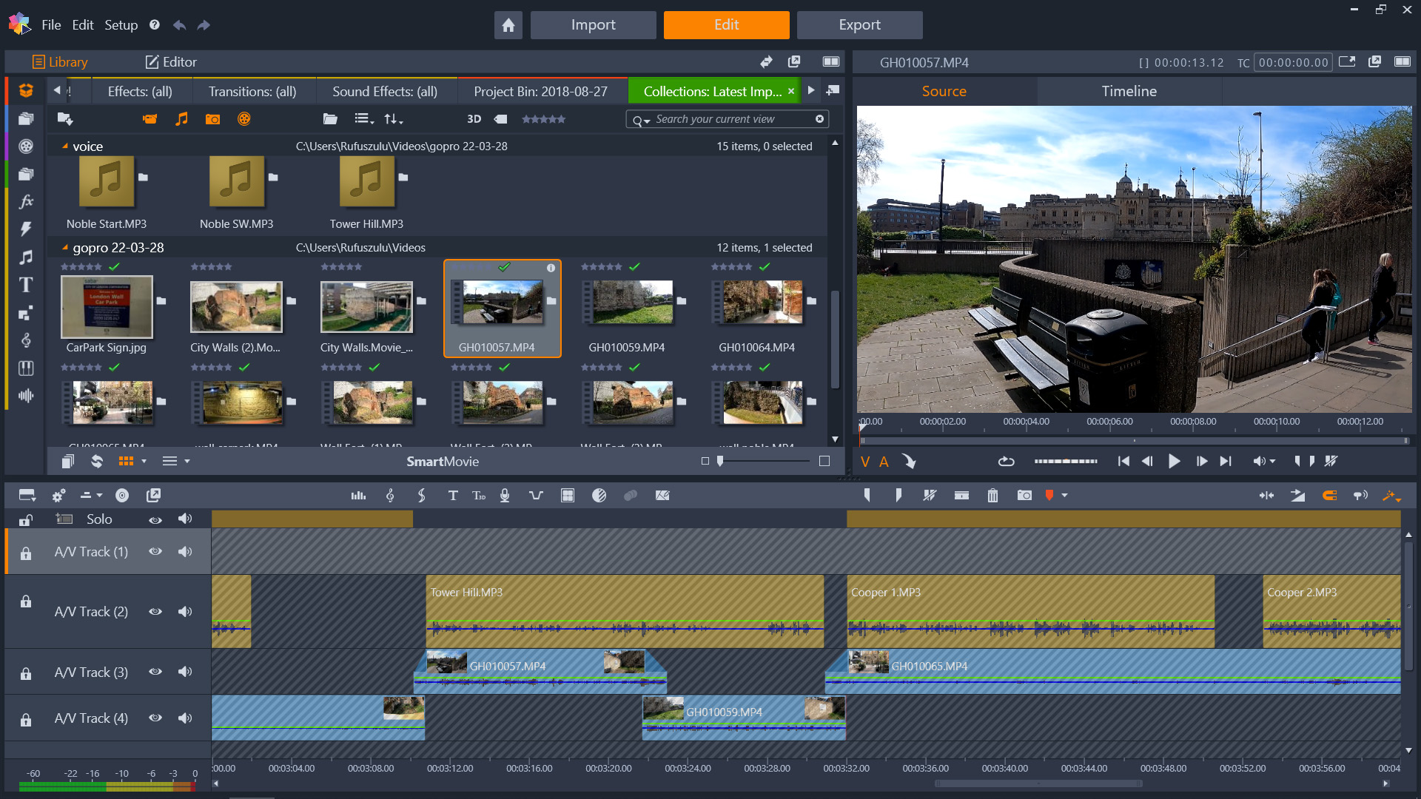Hide A/V Track (2) with eye icon
The image size is (1421, 799).
pos(155,612)
